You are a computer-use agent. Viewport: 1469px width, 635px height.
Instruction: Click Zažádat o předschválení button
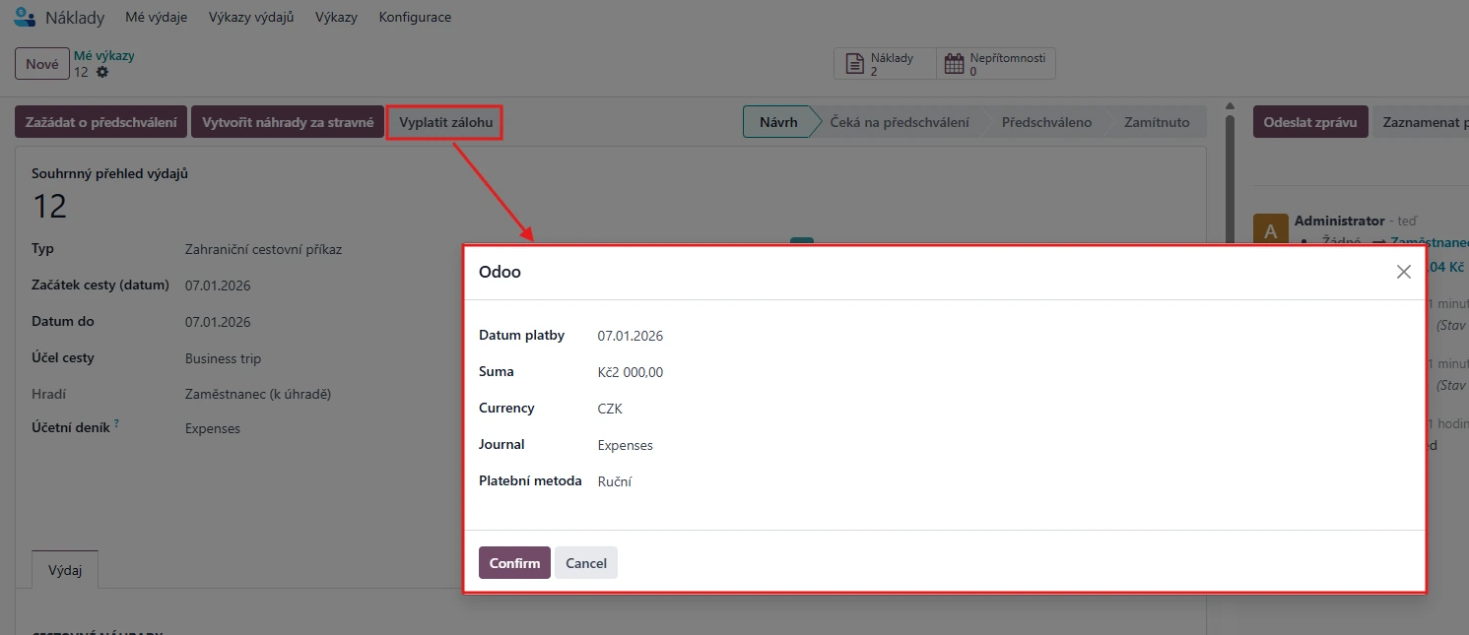pos(100,123)
